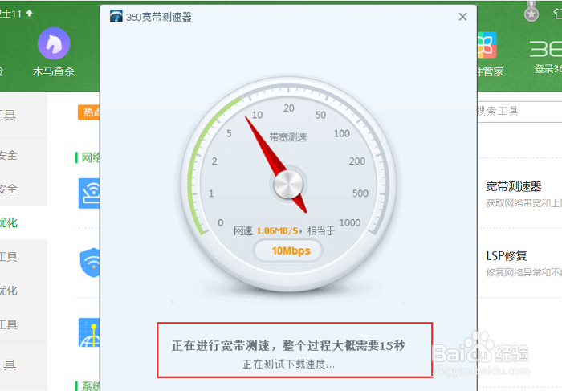Viewport: 562px width, 391px height.
Task: Click the 正在进行宽带测速 message
Action: pos(288,345)
